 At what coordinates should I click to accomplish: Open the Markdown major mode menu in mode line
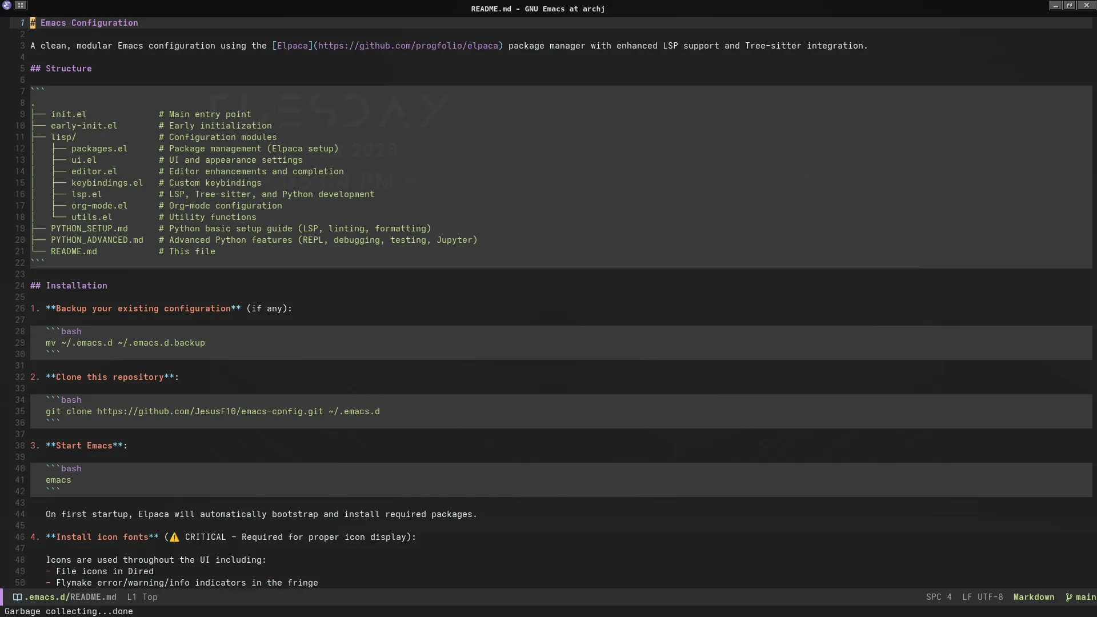(x=1034, y=597)
